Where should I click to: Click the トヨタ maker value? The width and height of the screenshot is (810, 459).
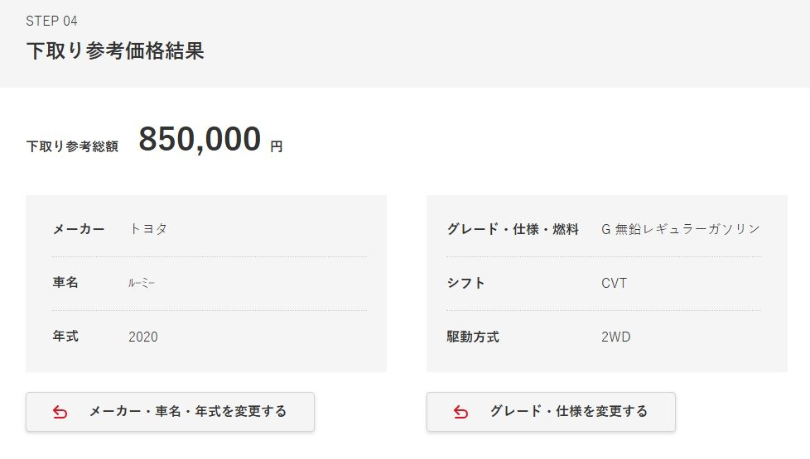(x=148, y=229)
